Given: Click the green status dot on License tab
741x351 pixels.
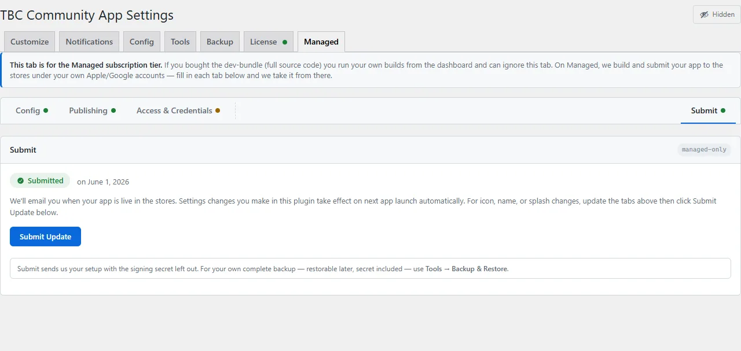Looking at the screenshot, I should coord(285,42).
